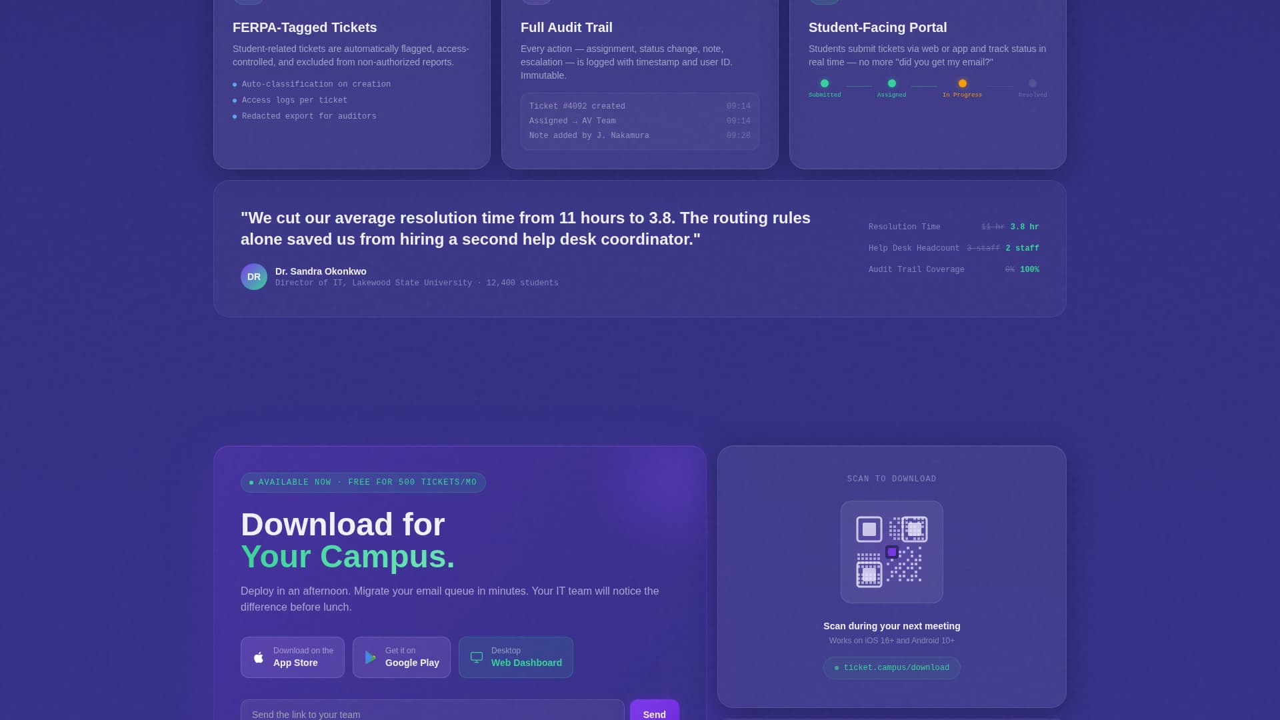Click the 'Help Desk Headcount' stat label
This screenshot has width=1280, height=720.
coord(914,248)
